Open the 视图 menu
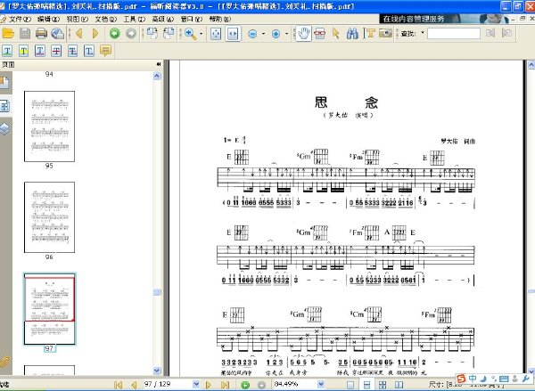The width and height of the screenshot is (535, 391). click(77, 20)
